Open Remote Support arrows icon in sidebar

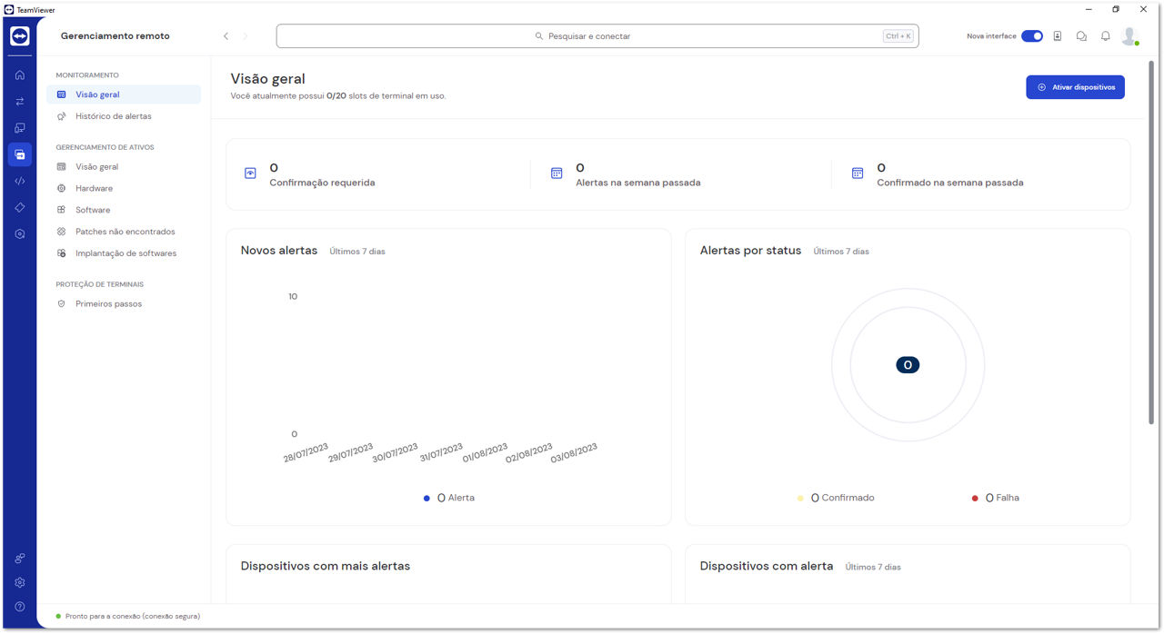click(x=20, y=101)
